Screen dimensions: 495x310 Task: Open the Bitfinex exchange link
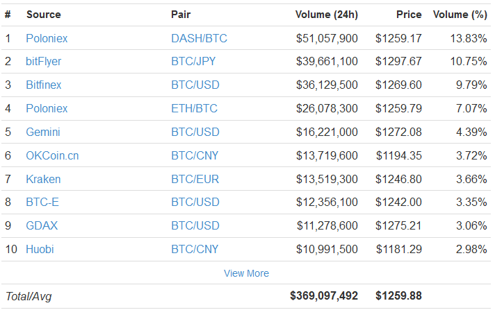coord(43,85)
